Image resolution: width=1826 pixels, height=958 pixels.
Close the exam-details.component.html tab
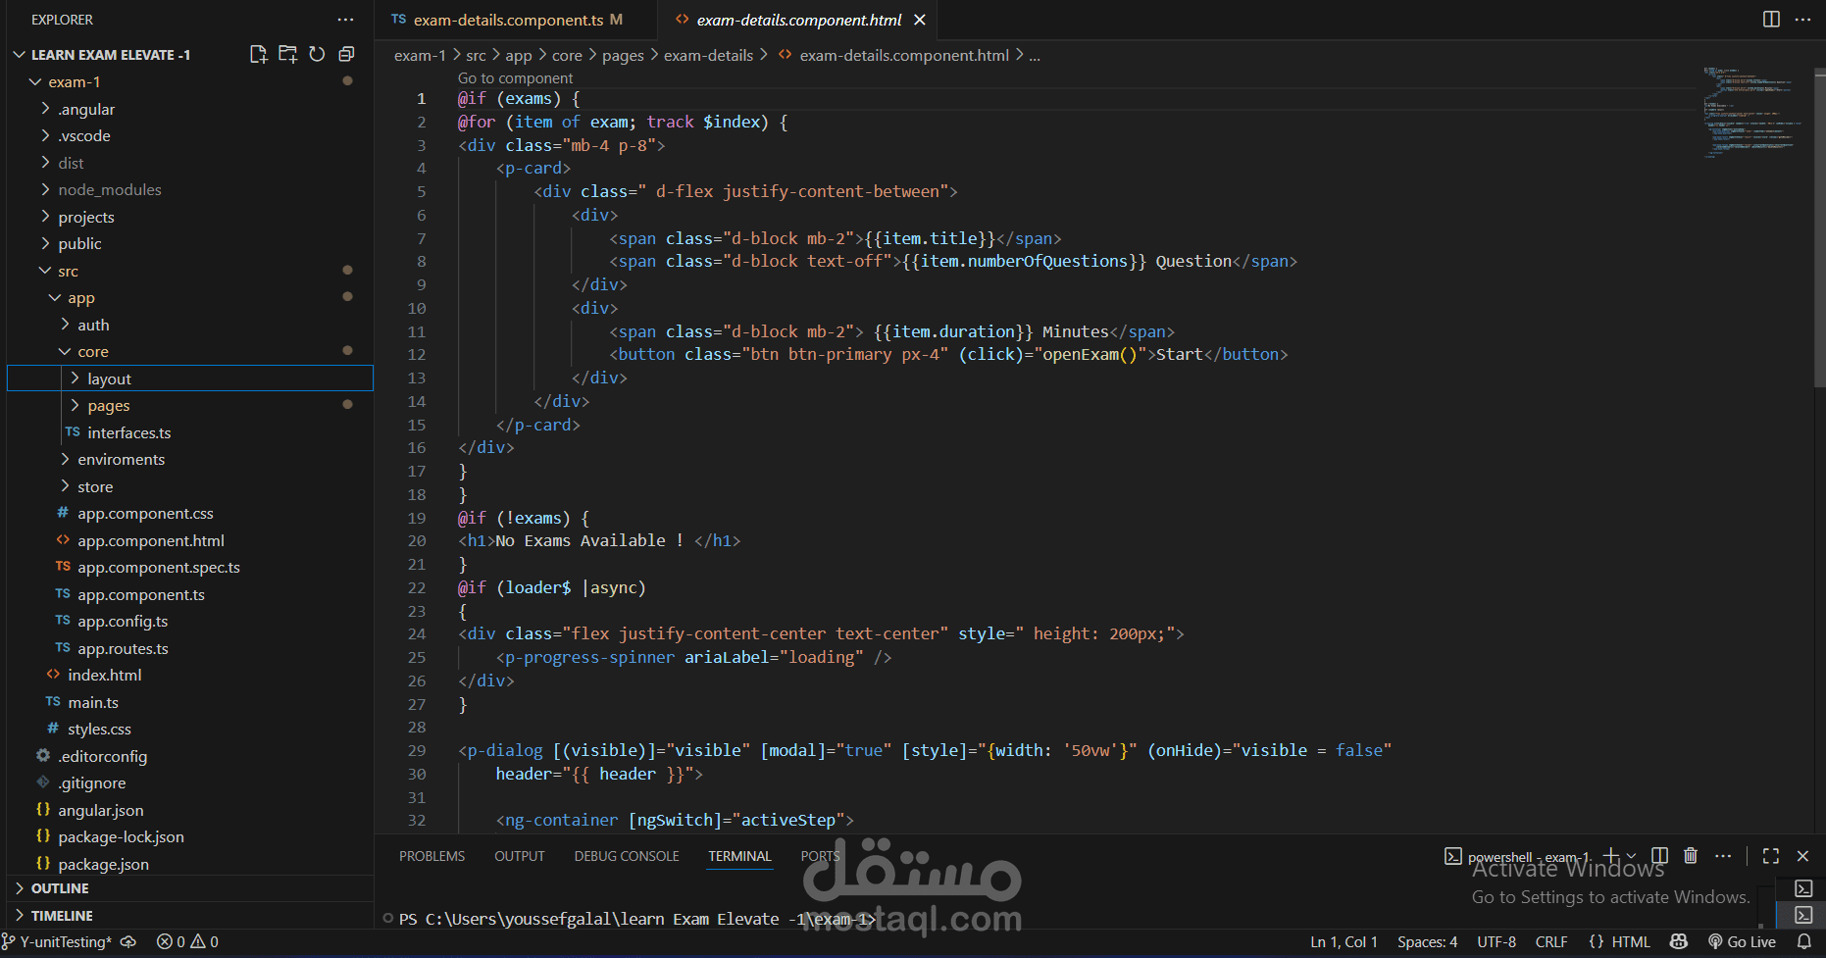click(920, 20)
